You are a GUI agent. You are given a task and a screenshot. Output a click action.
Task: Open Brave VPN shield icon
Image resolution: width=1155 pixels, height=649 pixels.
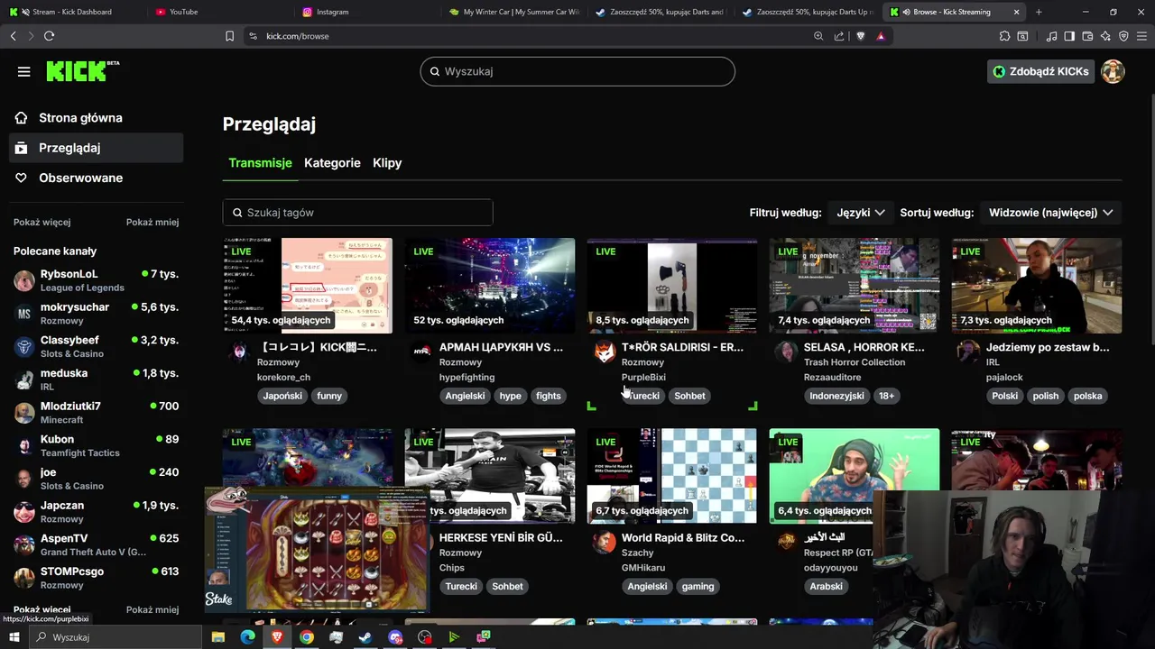(1123, 36)
